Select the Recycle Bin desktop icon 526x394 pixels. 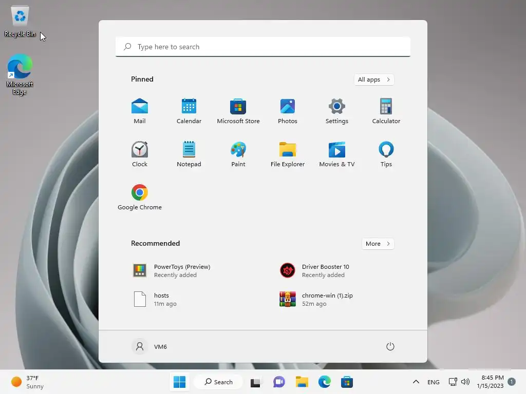(20, 22)
